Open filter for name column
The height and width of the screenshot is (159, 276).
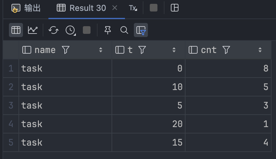point(66,50)
